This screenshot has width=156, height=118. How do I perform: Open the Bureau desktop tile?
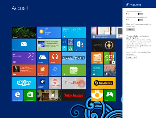24,33
